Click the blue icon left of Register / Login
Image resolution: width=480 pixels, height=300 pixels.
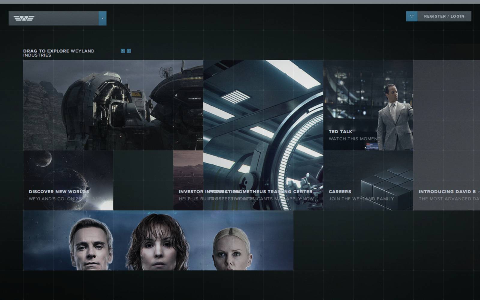pos(412,16)
